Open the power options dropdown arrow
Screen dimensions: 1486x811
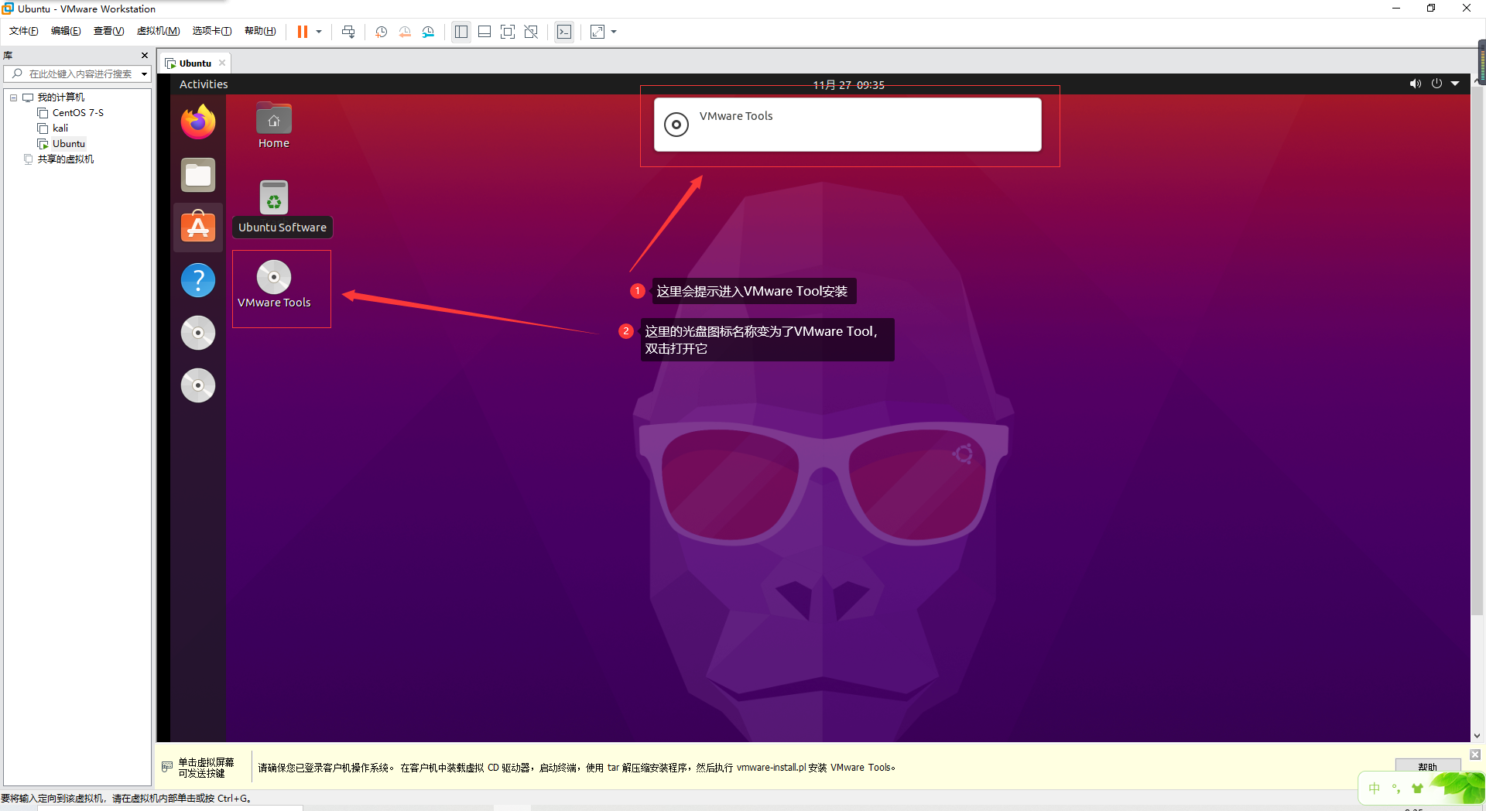click(319, 32)
